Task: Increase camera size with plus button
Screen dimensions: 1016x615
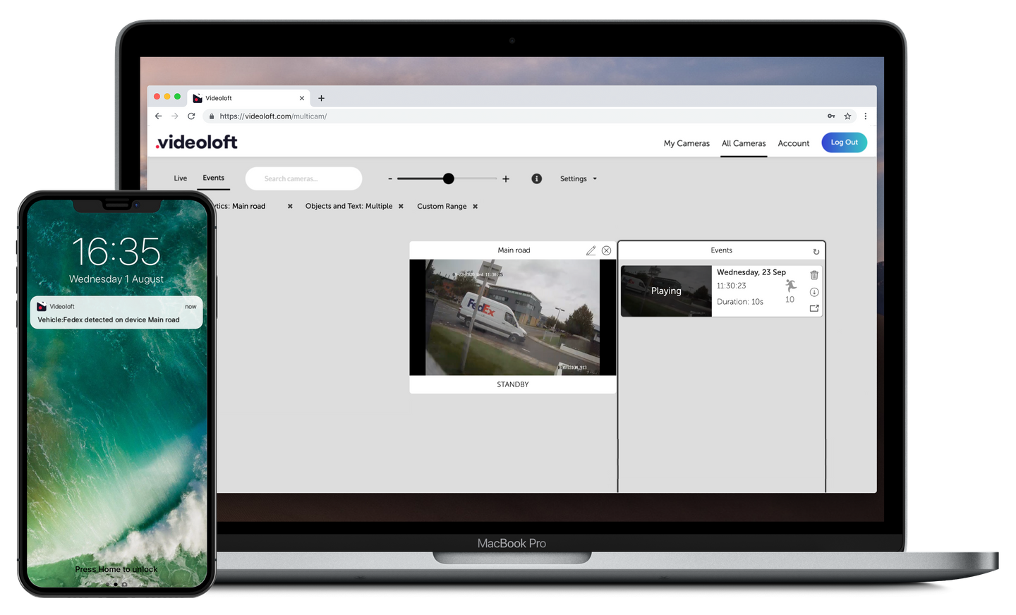Action: coord(506,179)
